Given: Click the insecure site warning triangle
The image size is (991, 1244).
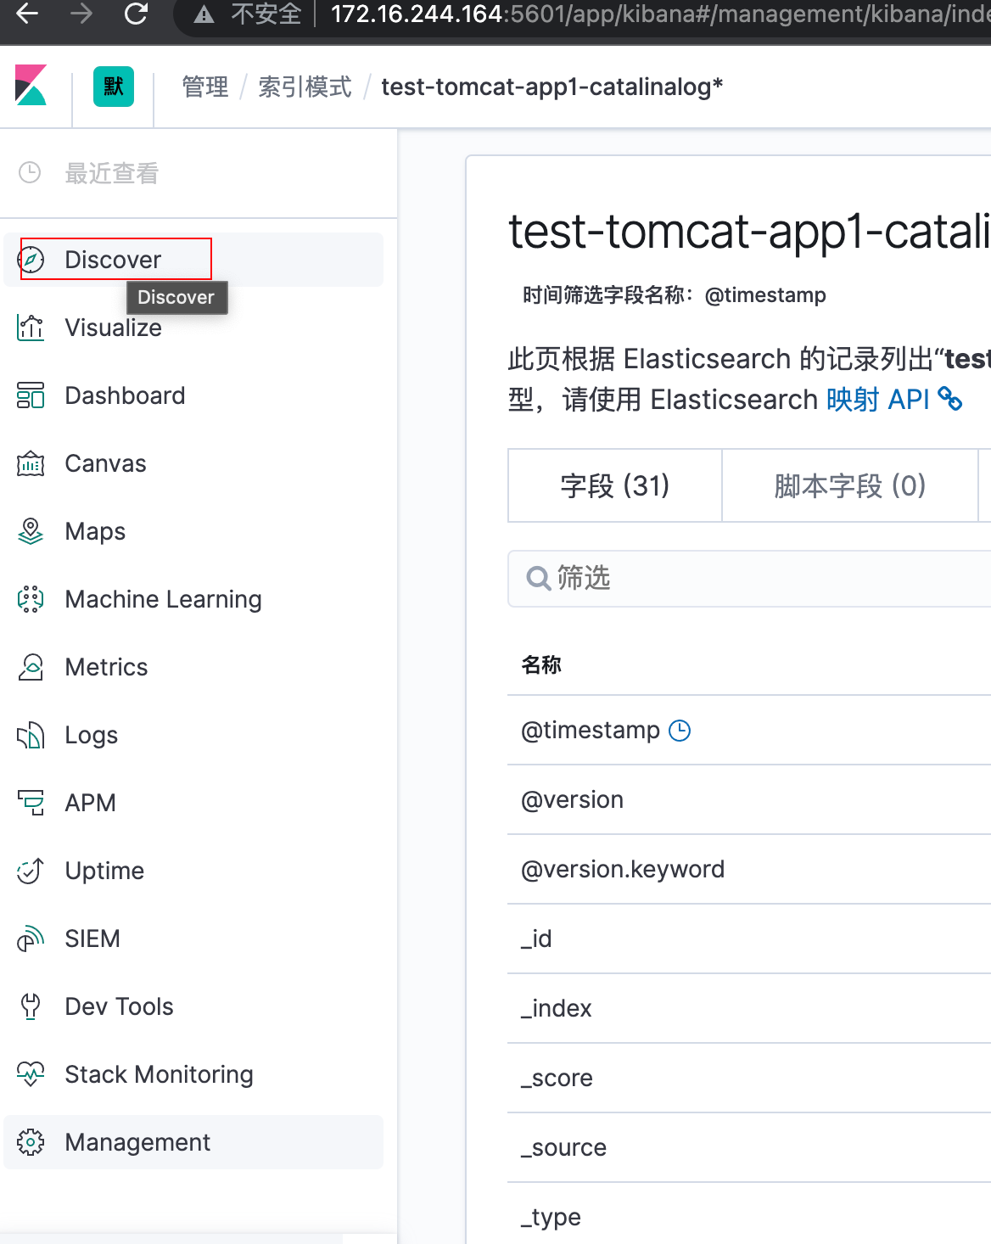Looking at the screenshot, I should pos(204,14).
